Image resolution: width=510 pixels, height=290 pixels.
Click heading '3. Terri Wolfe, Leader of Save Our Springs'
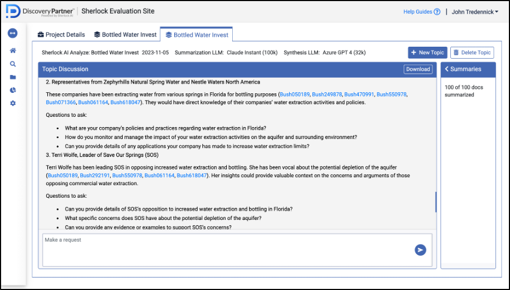pos(102,155)
